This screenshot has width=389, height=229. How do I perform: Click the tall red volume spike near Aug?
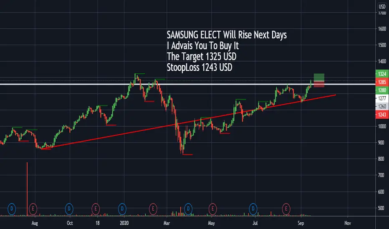tap(27, 189)
